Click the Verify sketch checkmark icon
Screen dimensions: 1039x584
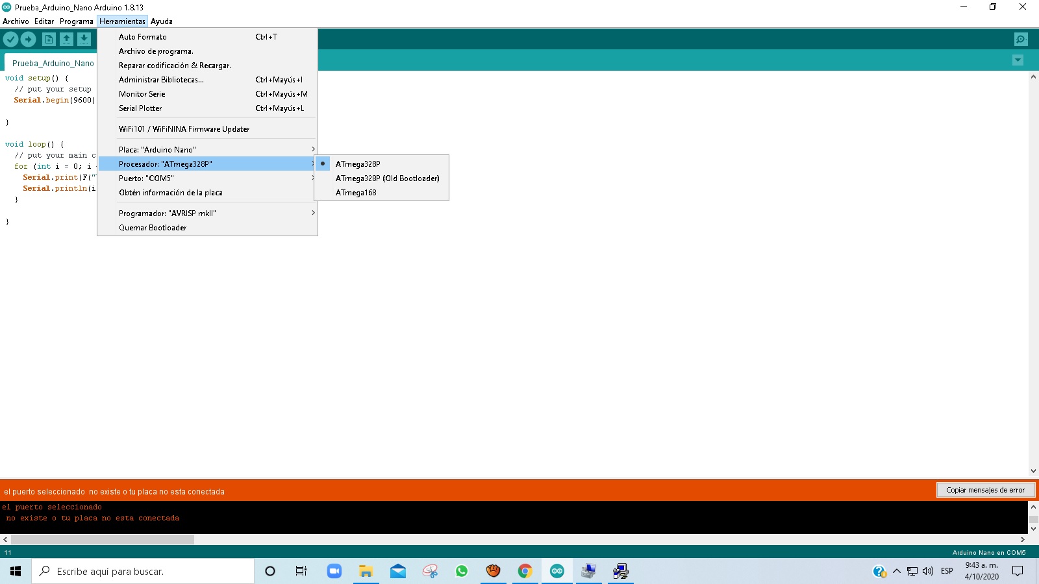[10, 40]
